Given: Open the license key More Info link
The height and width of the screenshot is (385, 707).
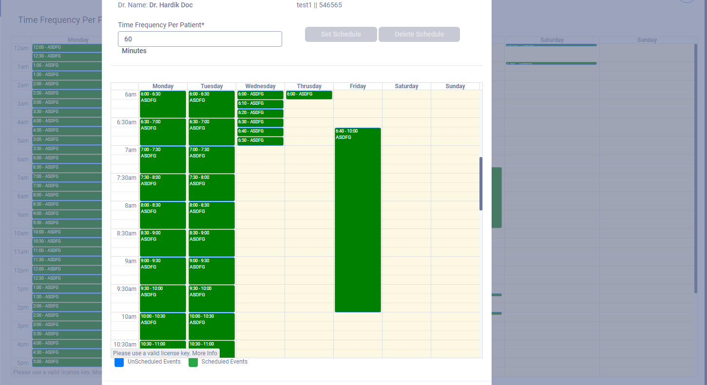Looking at the screenshot, I should pyautogui.click(x=205, y=353).
